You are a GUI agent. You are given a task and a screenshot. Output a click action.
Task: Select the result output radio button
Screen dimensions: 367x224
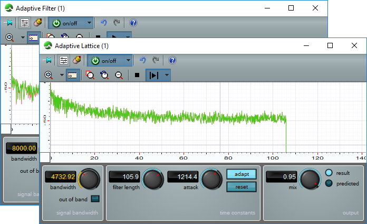[x=329, y=173]
